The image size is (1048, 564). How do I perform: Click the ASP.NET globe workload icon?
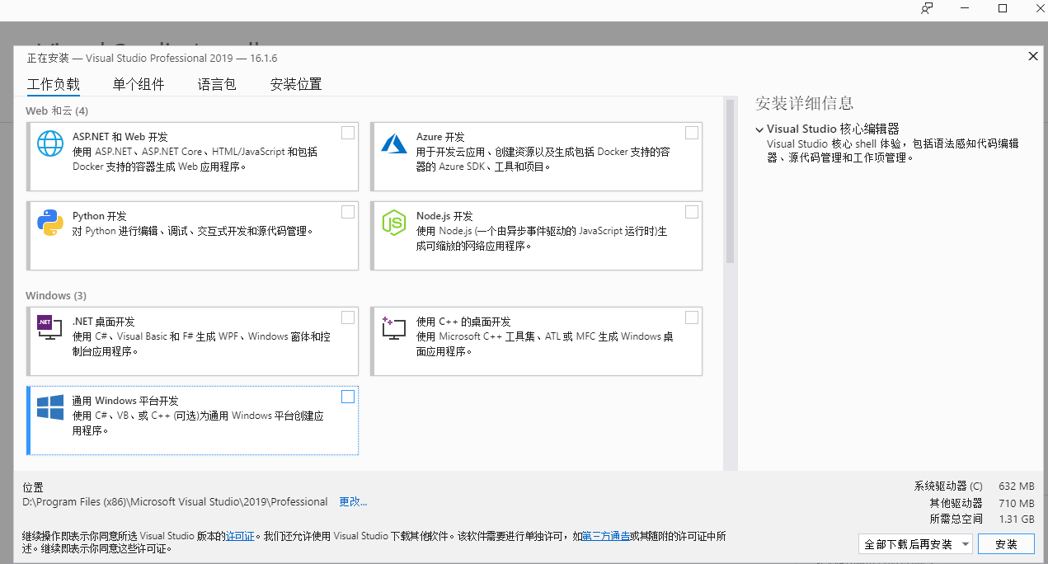coord(50,144)
